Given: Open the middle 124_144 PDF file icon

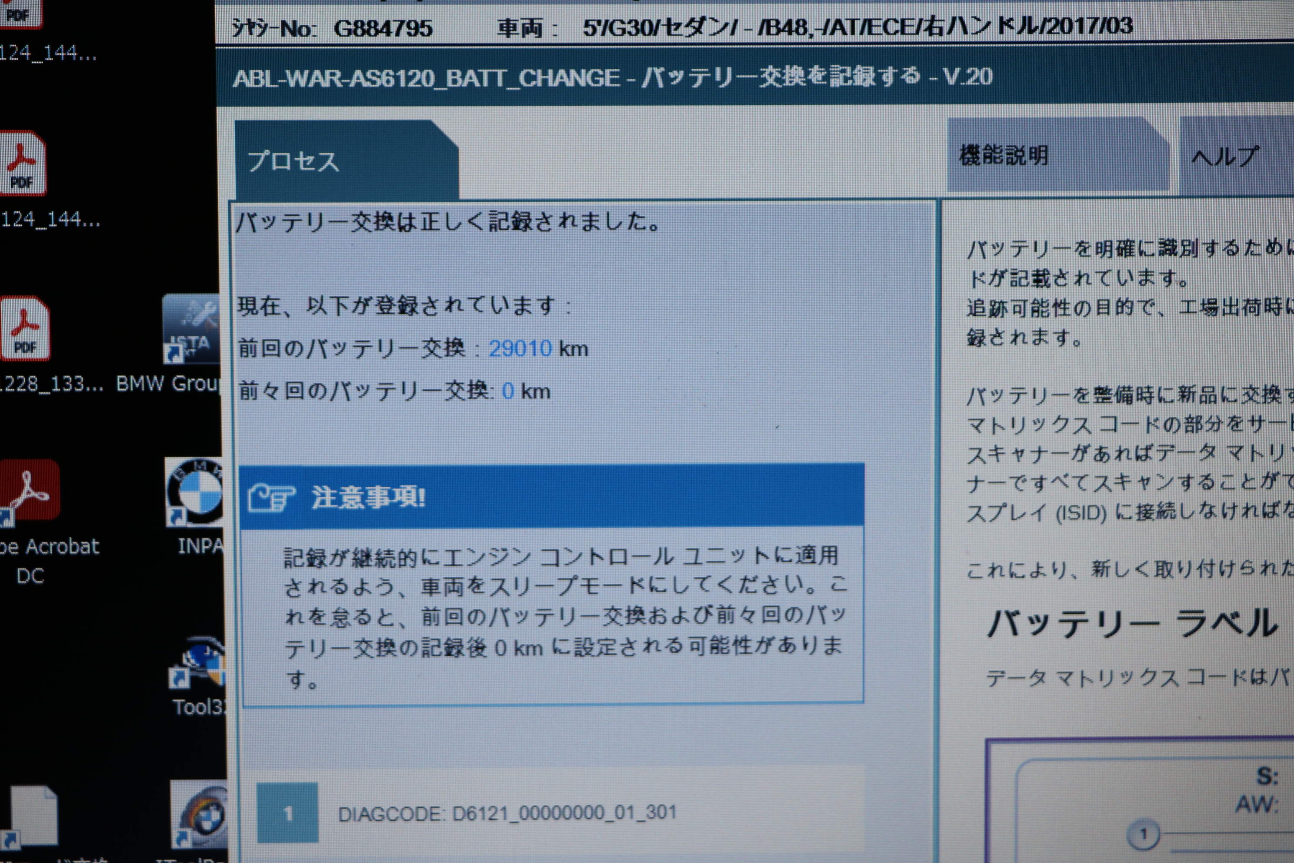Looking at the screenshot, I should (23, 164).
